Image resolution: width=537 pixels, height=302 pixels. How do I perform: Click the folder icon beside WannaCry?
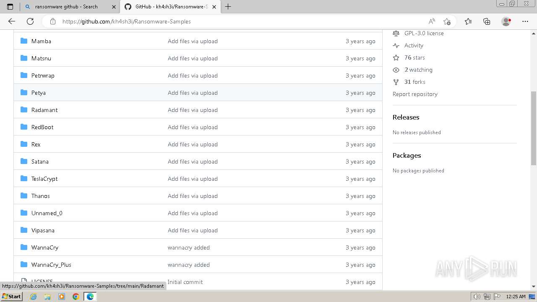(24, 247)
